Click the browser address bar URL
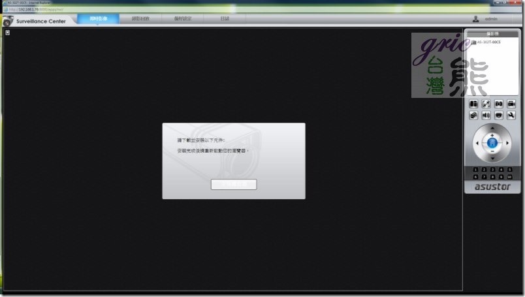This screenshot has height=297, width=525. click(x=36, y=9)
